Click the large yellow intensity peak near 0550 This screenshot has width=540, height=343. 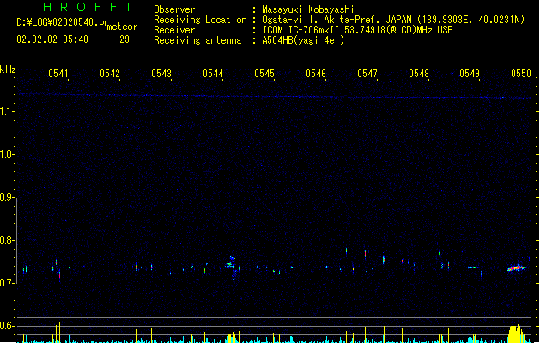point(516,334)
